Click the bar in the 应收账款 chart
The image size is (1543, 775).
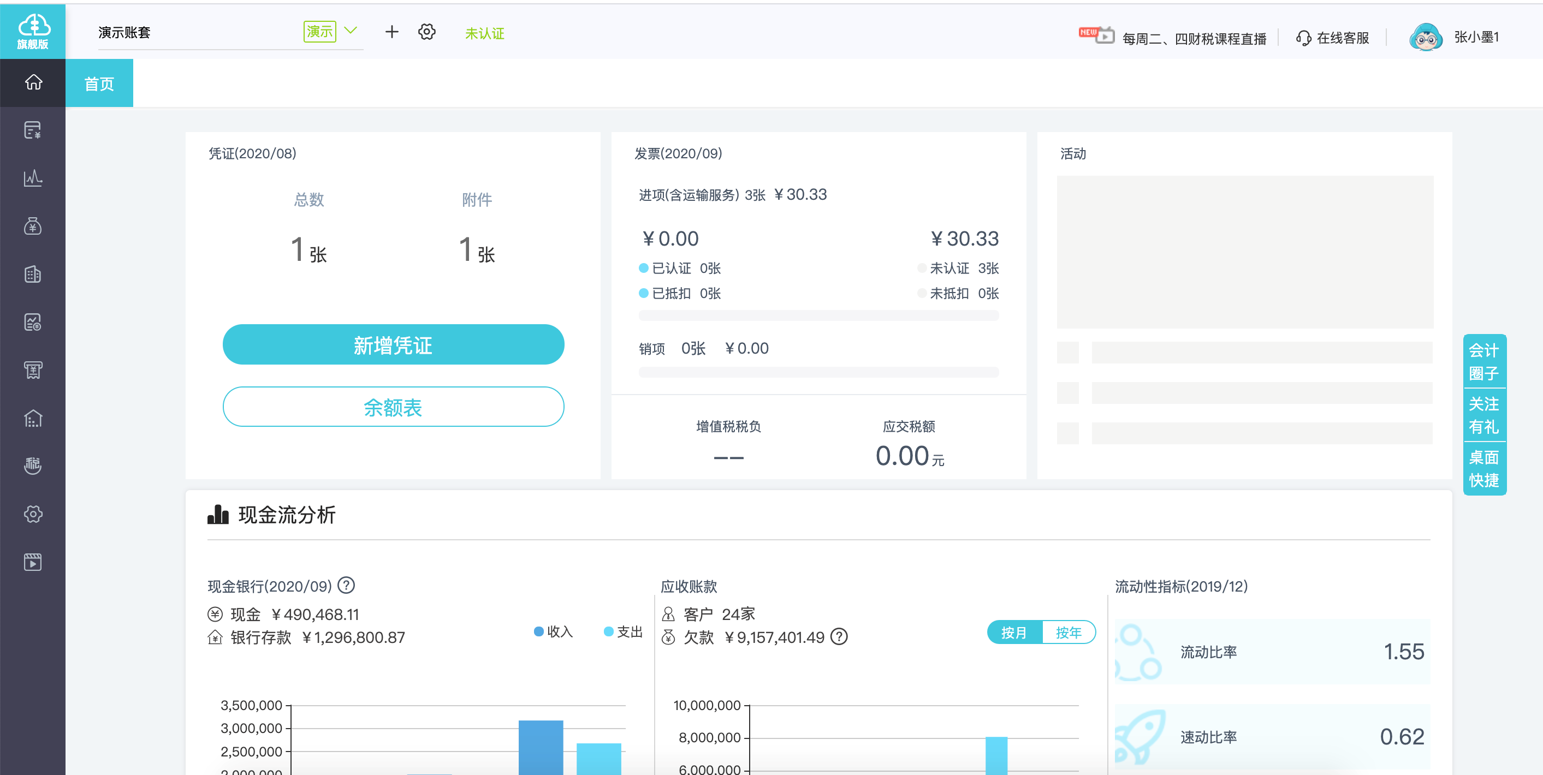(x=996, y=756)
